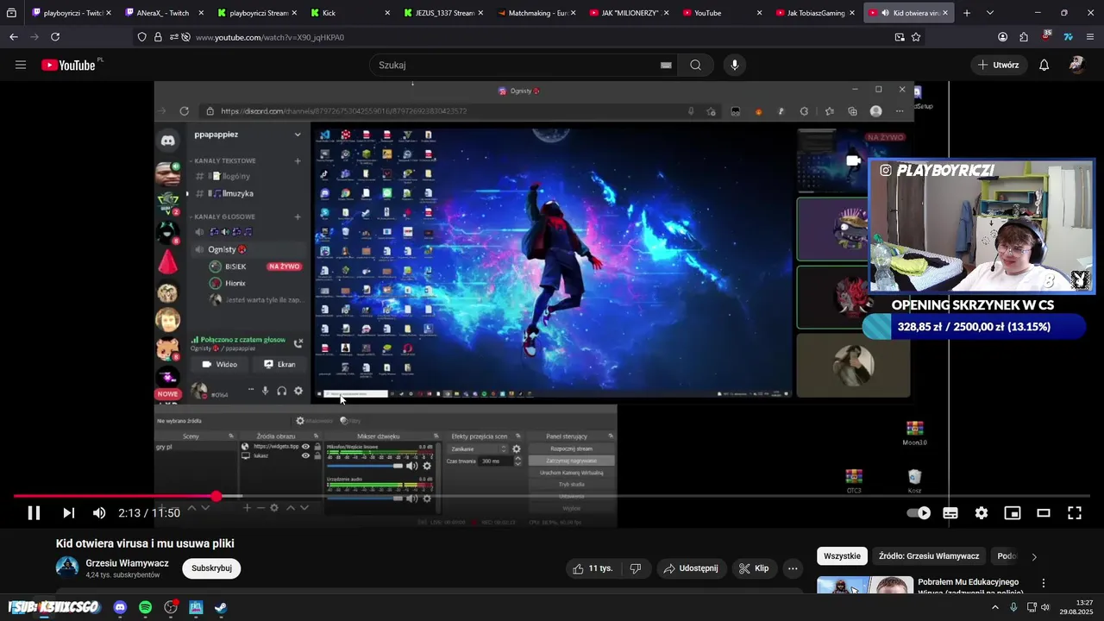Open the list all tabs dropdown

pyautogui.click(x=990, y=13)
